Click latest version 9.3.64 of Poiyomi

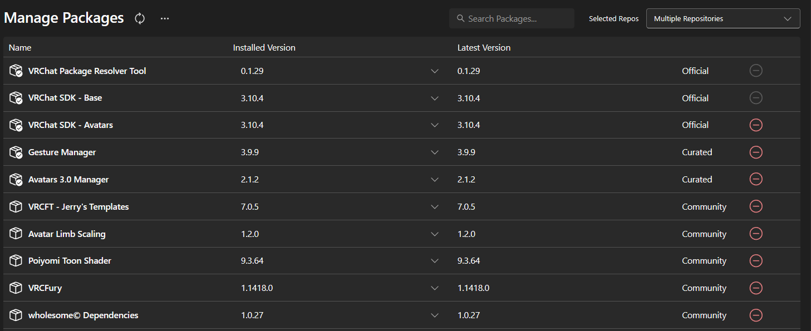(469, 261)
